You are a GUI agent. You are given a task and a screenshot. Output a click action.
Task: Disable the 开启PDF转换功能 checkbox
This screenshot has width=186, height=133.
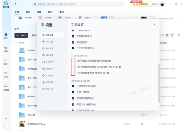click(73, 98)
